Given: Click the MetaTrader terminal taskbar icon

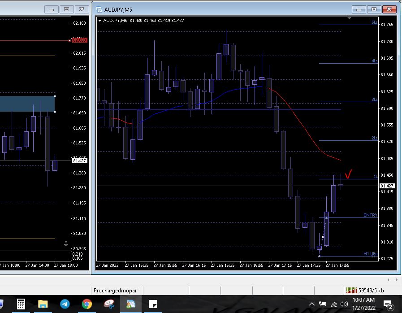Looking at the screenshot, I should pyautogui.click(x=131, y=304).
